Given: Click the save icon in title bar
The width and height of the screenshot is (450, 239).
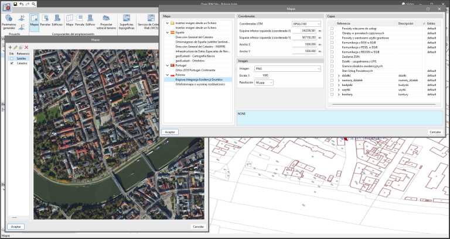Looking at the screenshot, I should coord(15,4).
